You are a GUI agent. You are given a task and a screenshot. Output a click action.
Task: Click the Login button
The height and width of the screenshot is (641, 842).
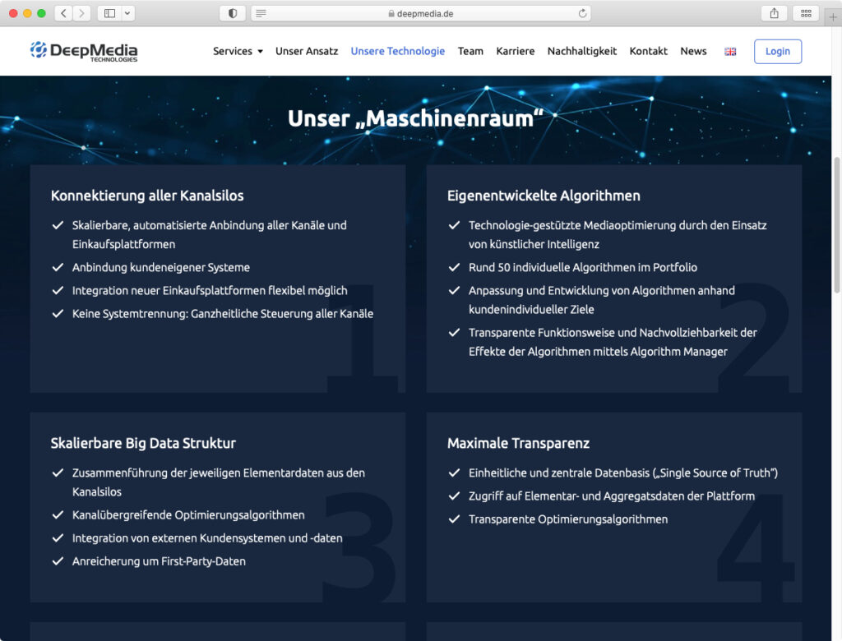tap(778, 52)
